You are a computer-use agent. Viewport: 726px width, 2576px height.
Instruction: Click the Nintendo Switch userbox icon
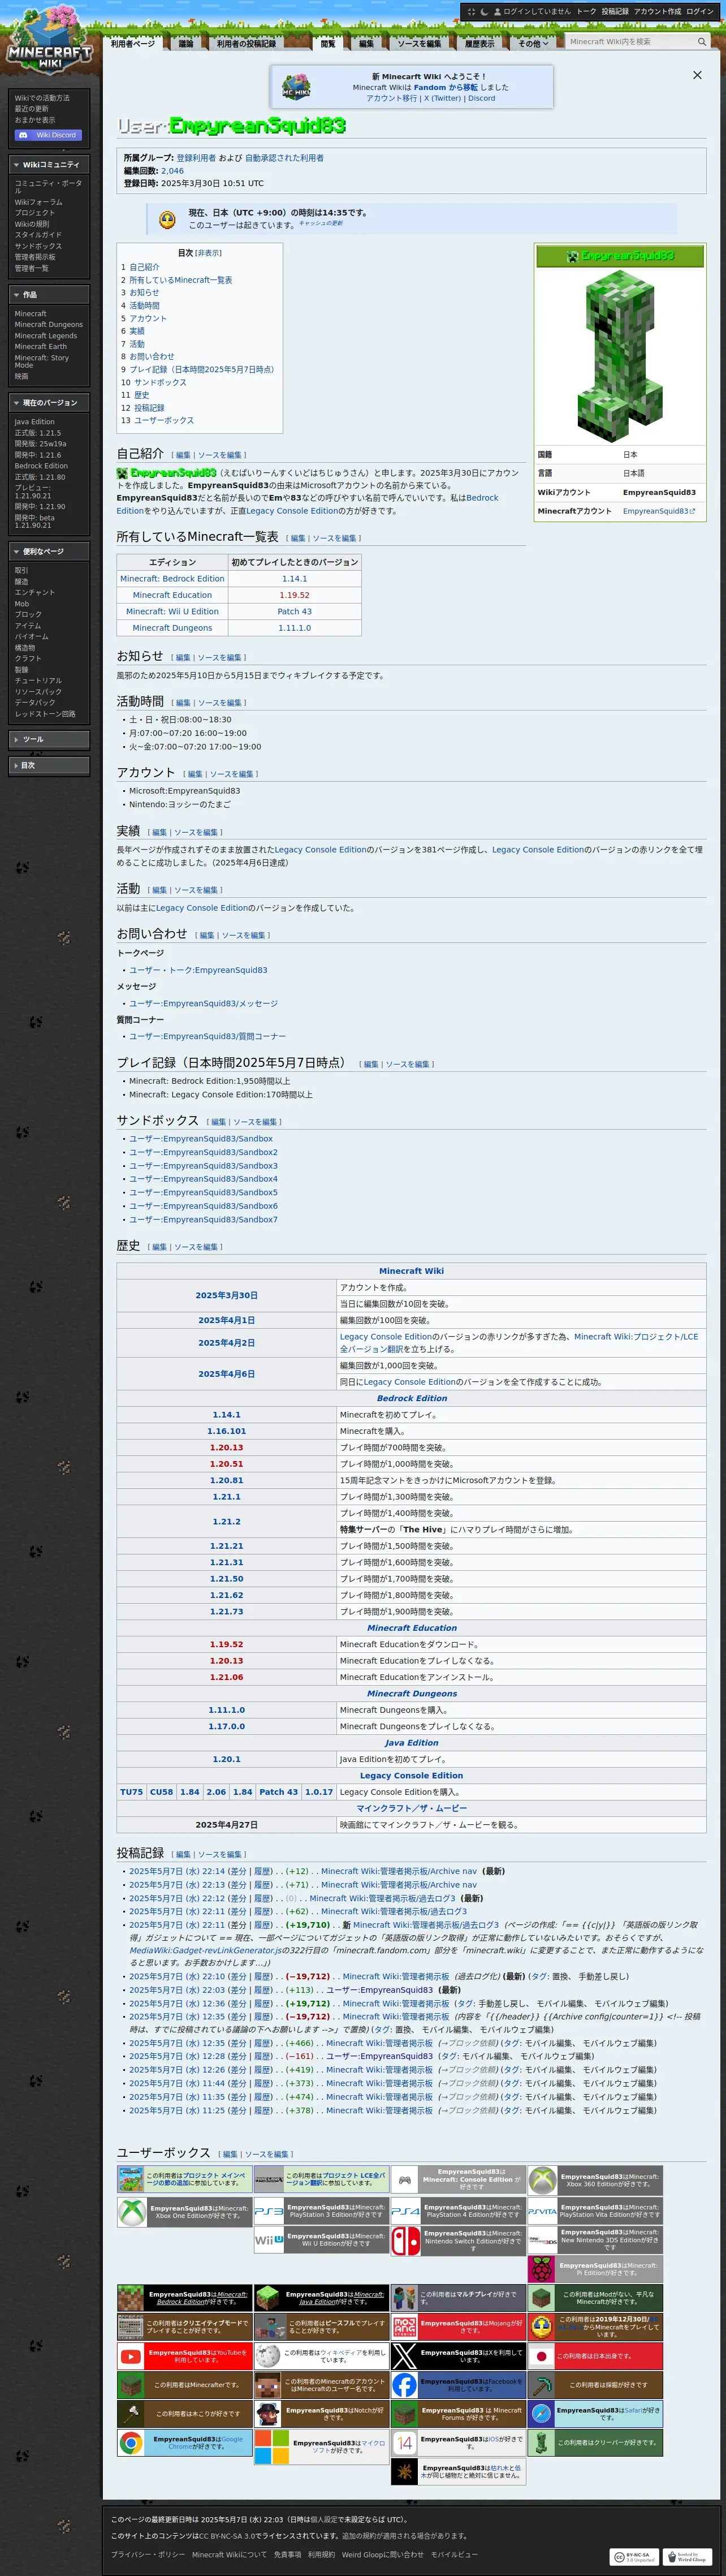tap(405, 2240)
